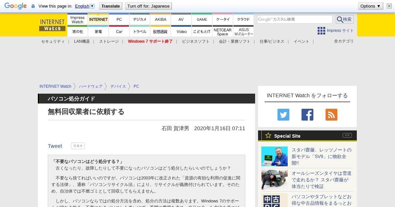Turn off translation for Japanese
This screenshot has width=395, height=207.
pos(148,6)
